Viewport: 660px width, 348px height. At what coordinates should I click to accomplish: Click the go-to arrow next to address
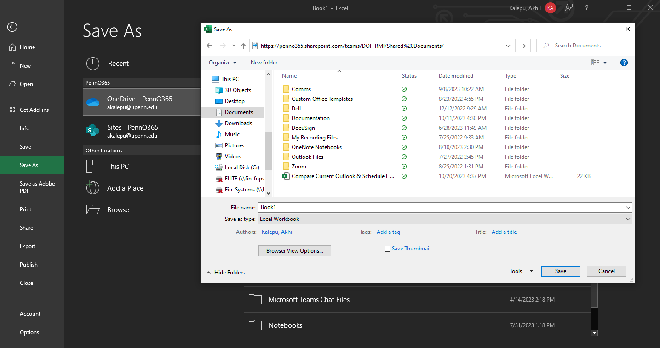522,46
